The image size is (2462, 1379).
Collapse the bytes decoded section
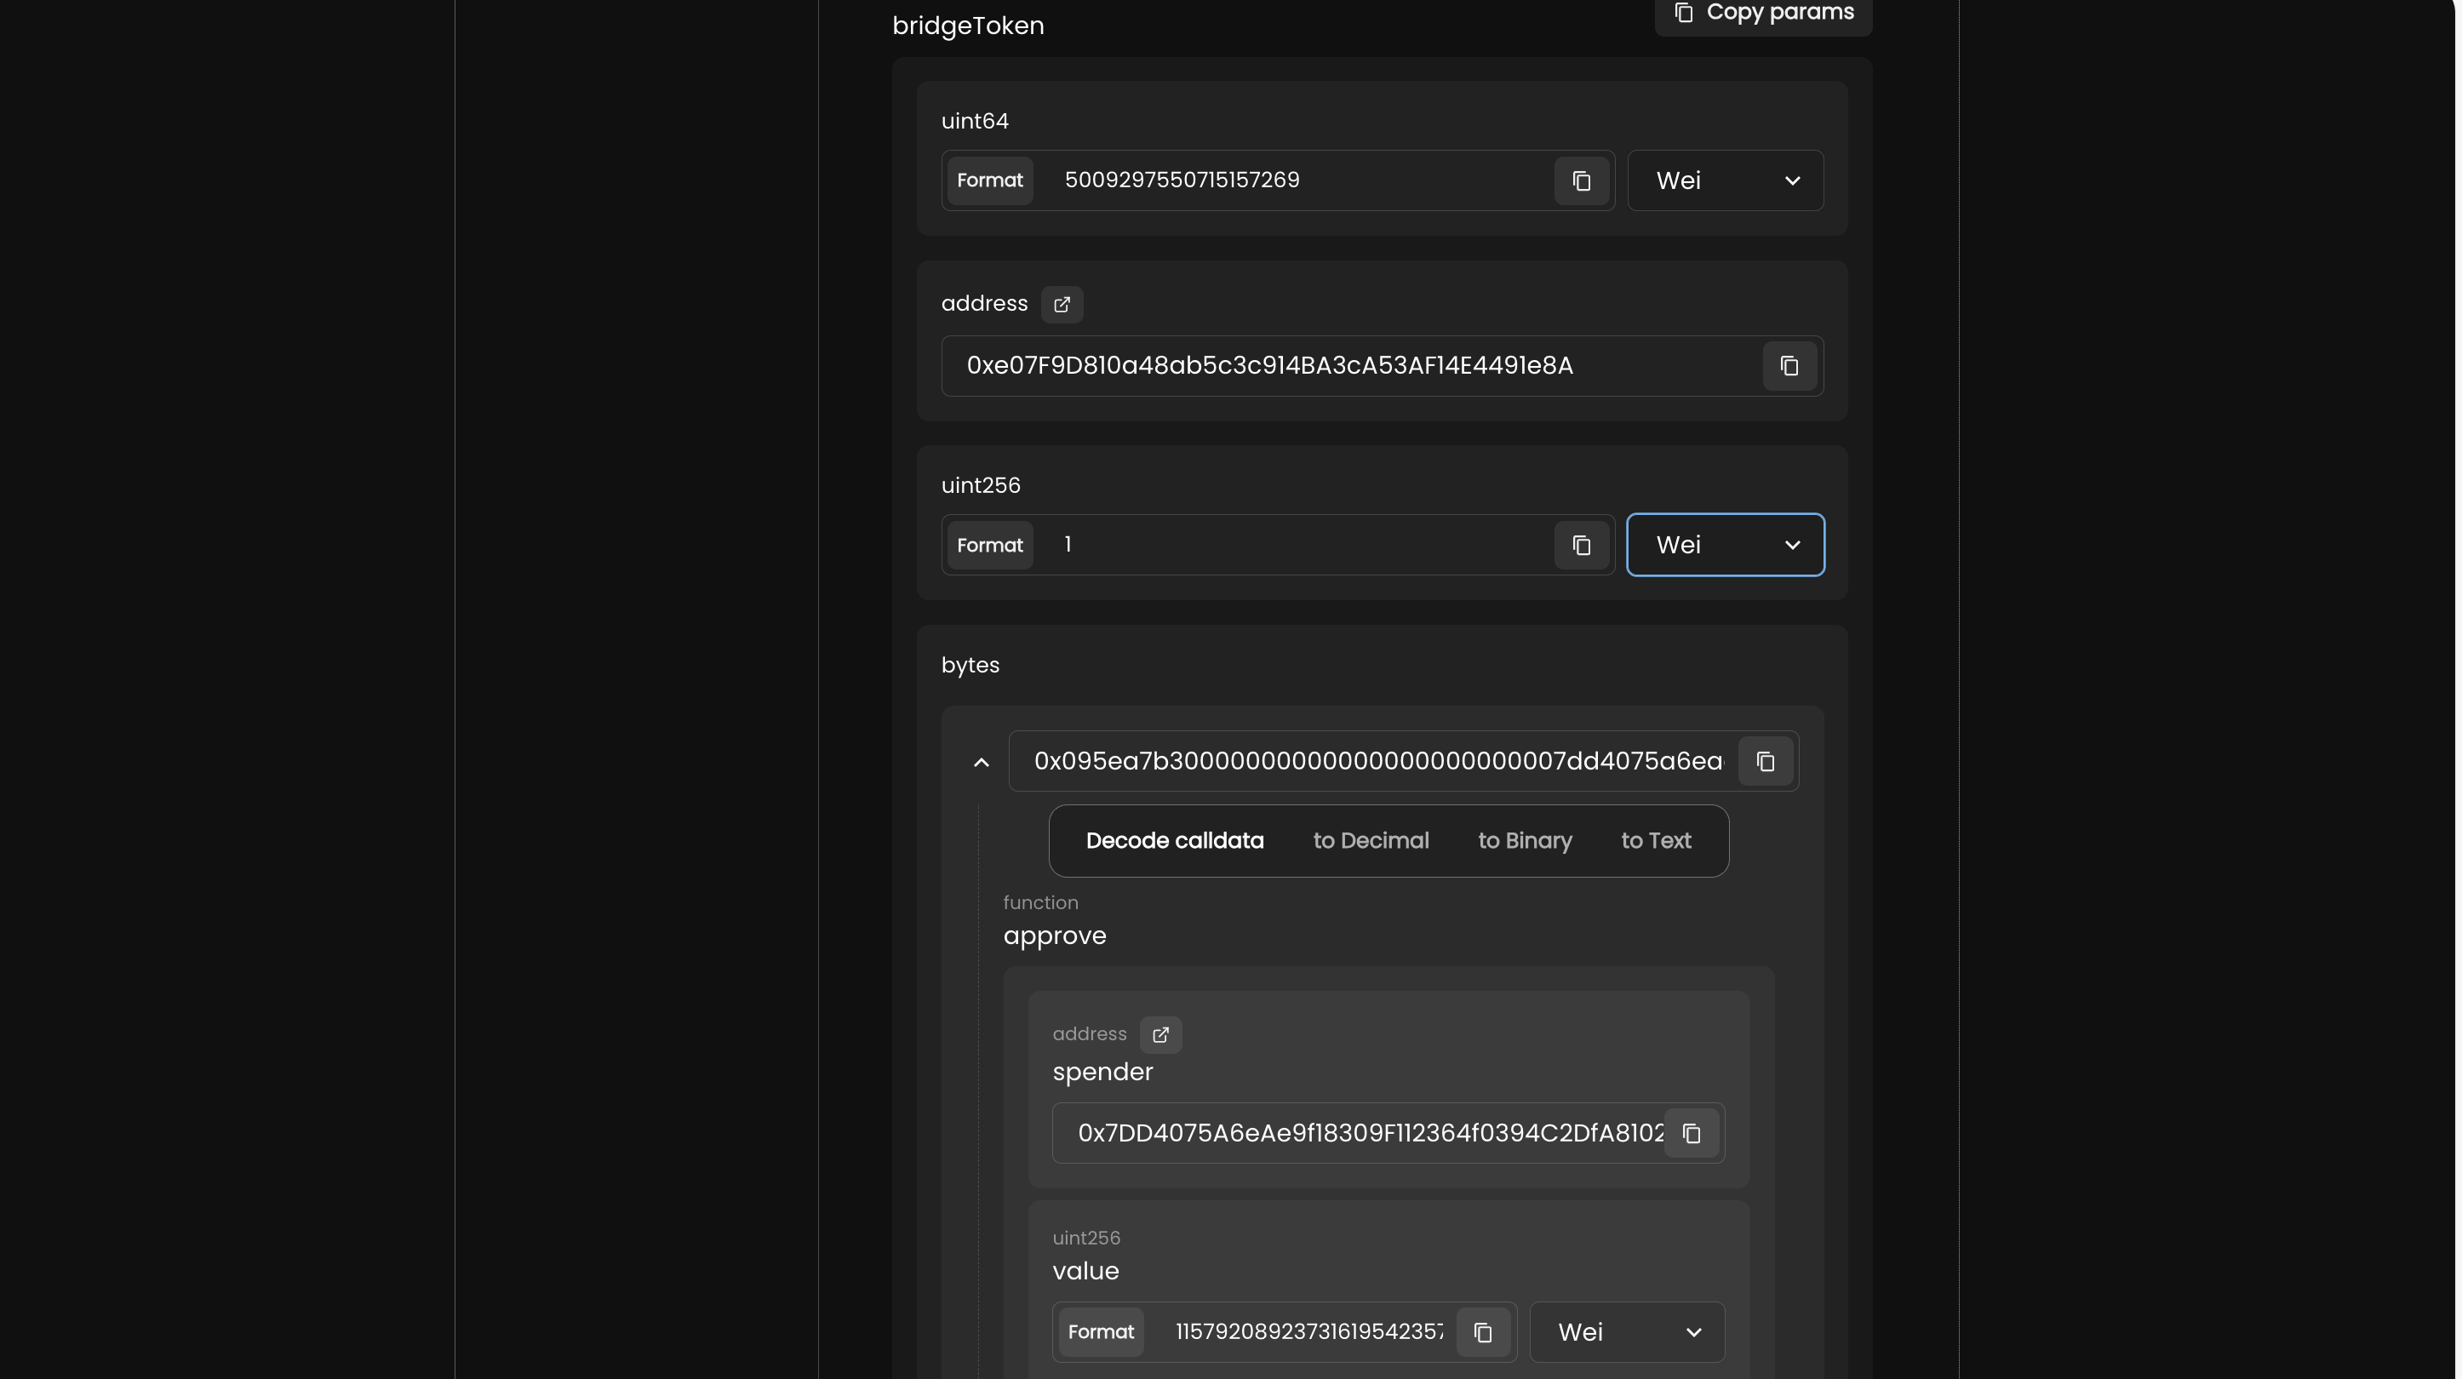coord(981,763)
